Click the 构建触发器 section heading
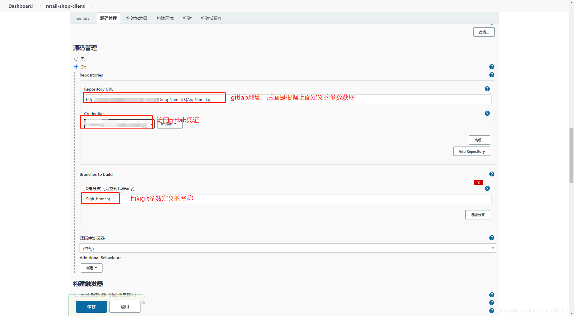 click(88, 284)
